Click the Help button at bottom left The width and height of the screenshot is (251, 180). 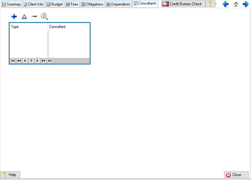pos(10,175)
